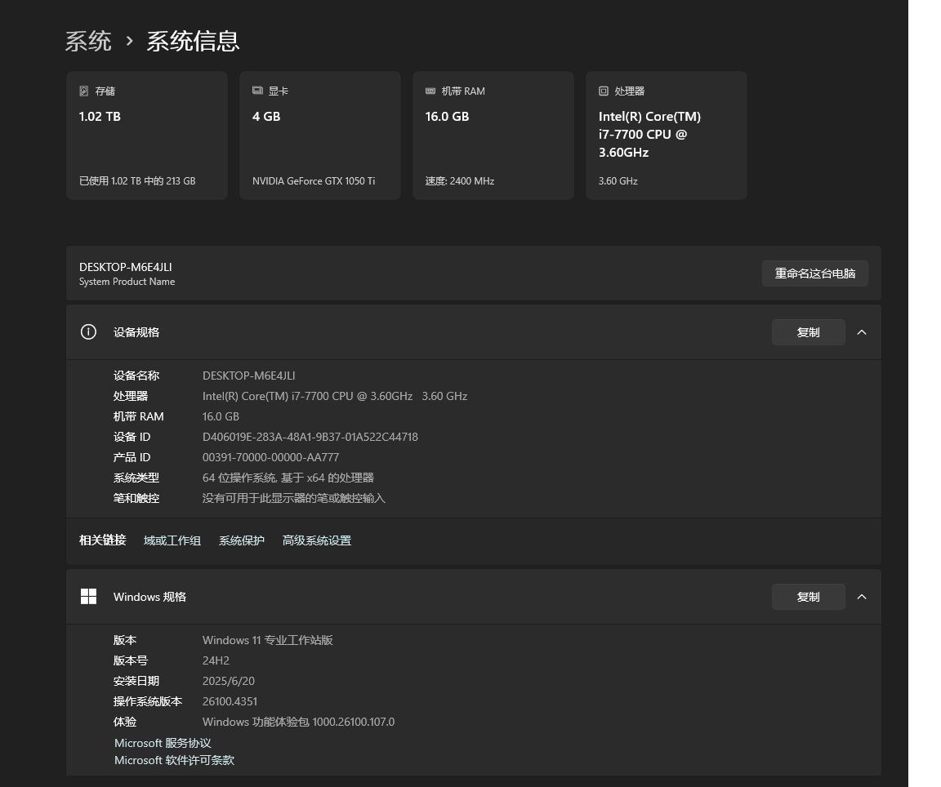
Task: Click the storage card disk icon
Action: [84, 91]
